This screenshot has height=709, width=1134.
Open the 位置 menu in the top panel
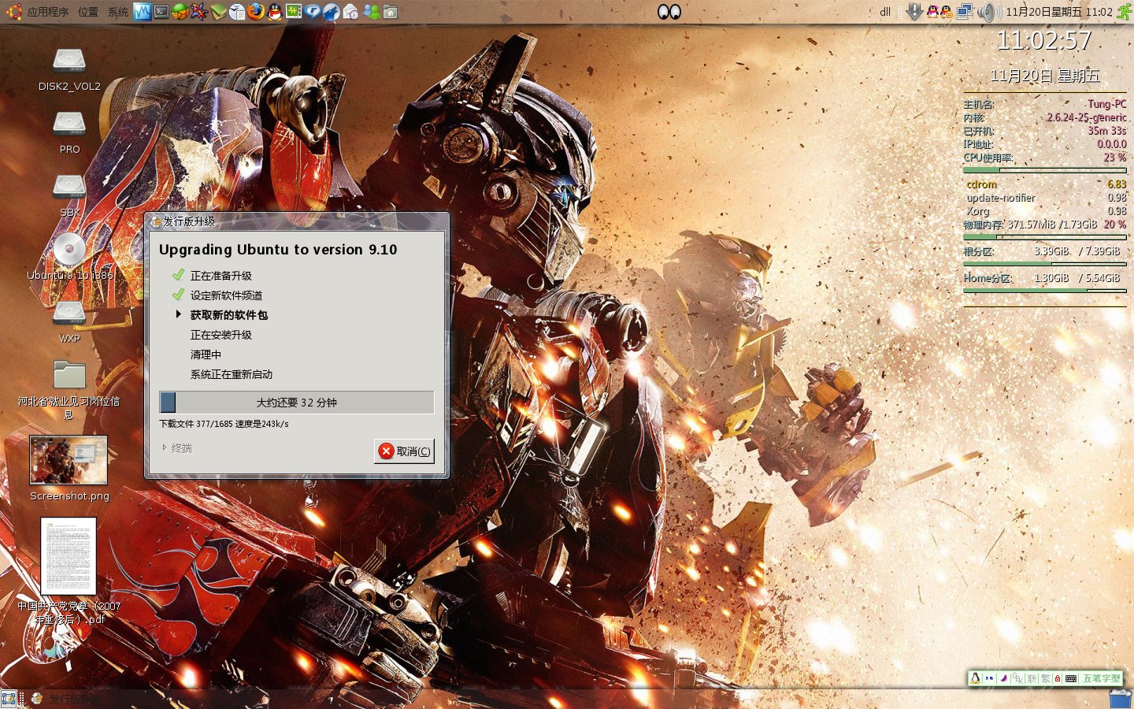click(88, 12)
